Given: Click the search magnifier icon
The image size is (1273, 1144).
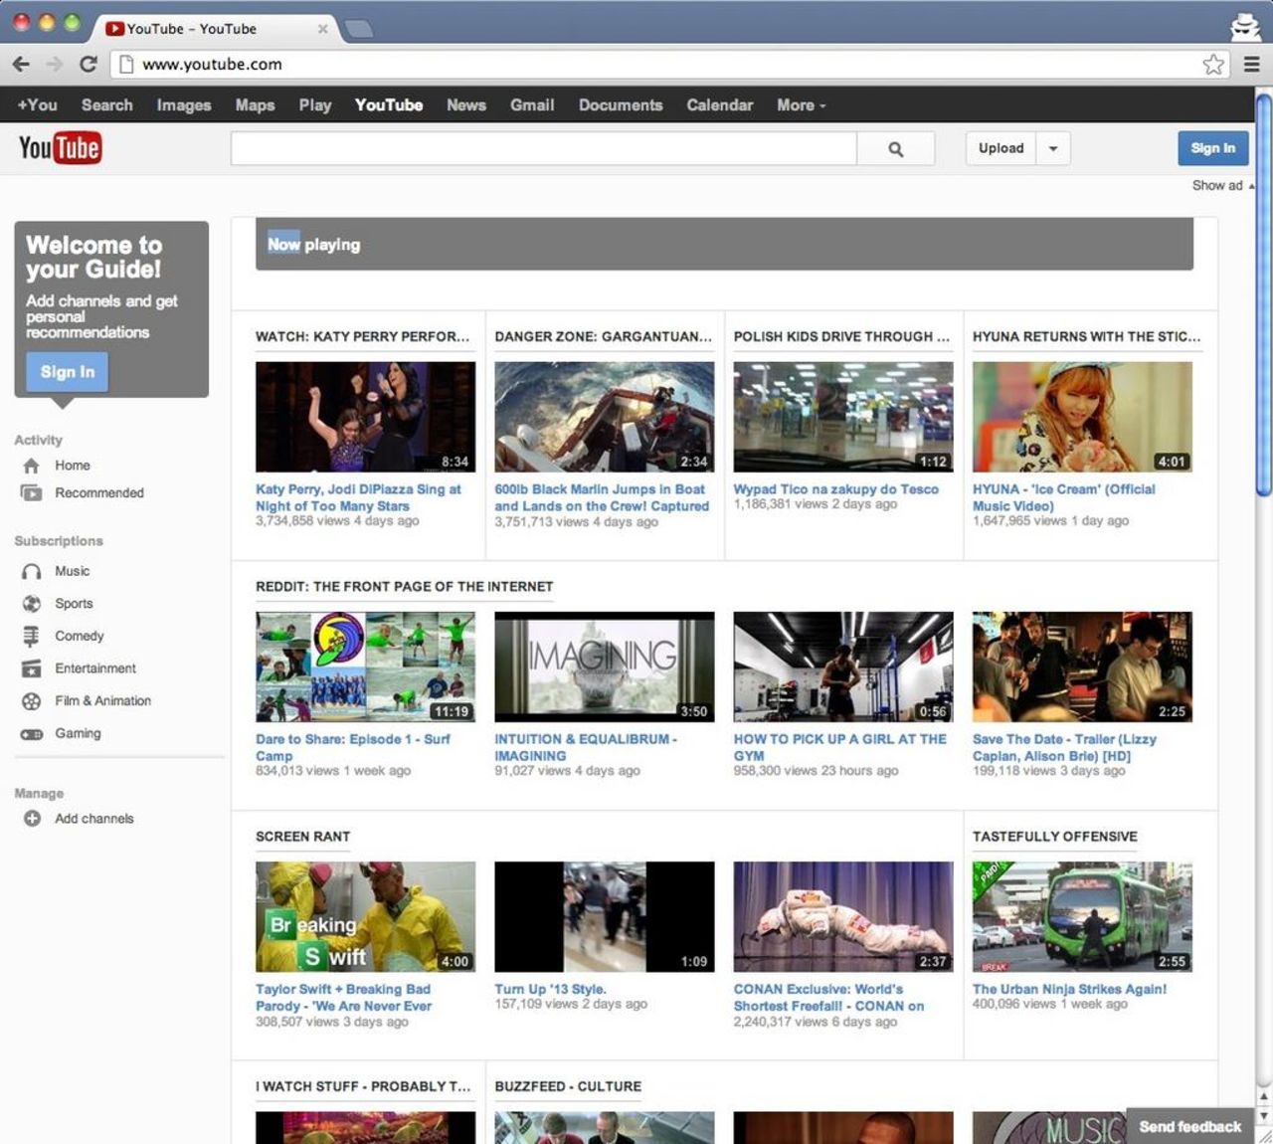Looking at the screenshot, I should (x=894, y=147).
